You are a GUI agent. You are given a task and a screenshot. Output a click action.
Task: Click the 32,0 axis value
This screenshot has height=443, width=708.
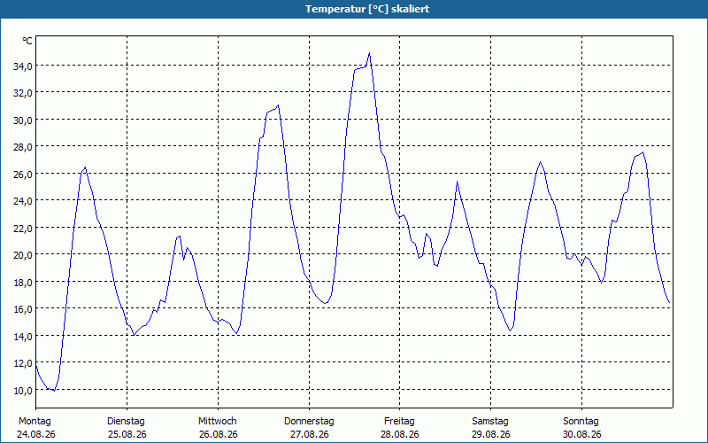click(x=23, y=93)
